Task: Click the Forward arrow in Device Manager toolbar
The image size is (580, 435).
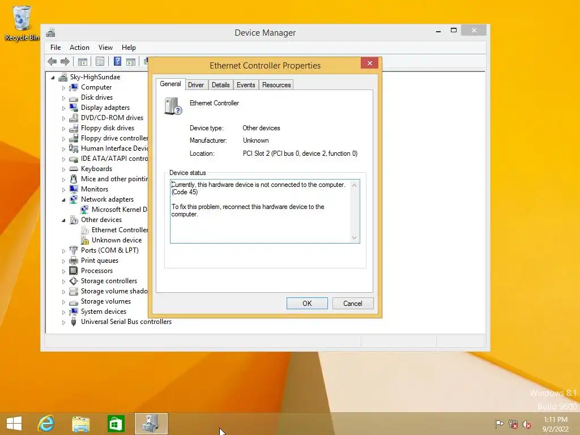Action: 65,61
